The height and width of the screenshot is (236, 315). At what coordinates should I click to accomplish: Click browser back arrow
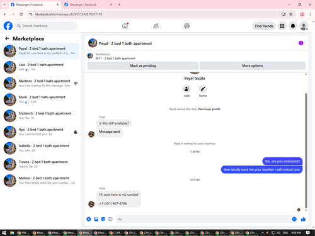[5, 14]
